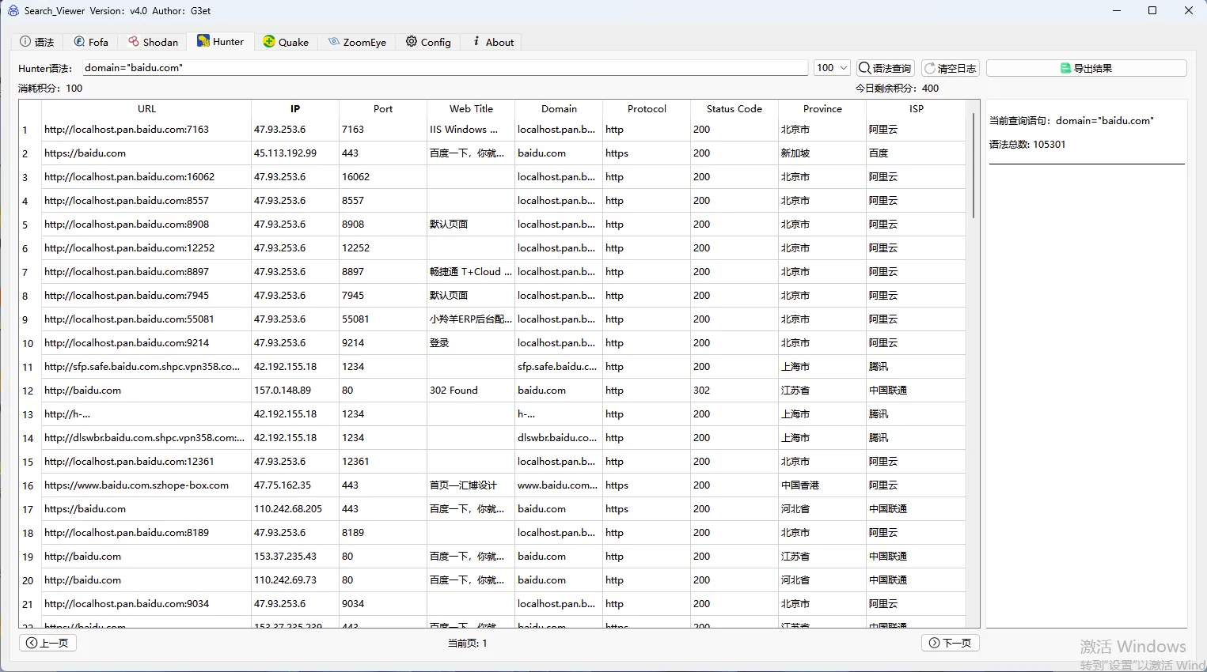Select Web Title cell 畅捷通 T+Cloud

[470, 272]
